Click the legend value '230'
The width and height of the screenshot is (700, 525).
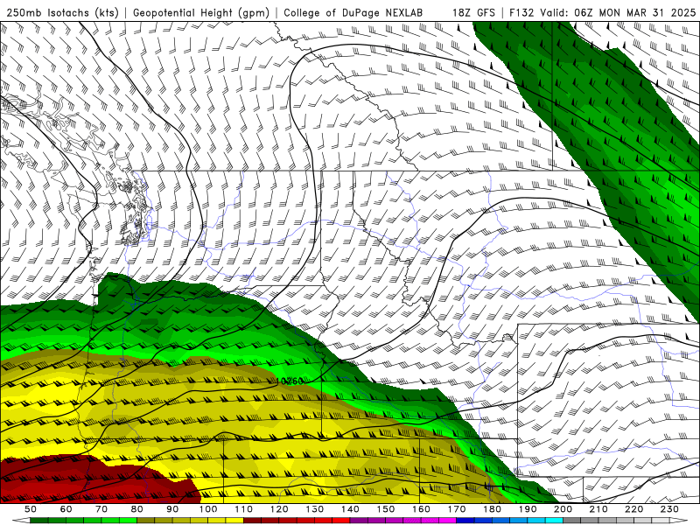[x=669, y=509]
